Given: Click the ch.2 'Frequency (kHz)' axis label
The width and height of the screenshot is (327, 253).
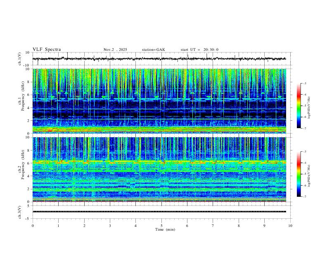Looking at the screenshot, I should pyautogui.click(x=23, y=165).
